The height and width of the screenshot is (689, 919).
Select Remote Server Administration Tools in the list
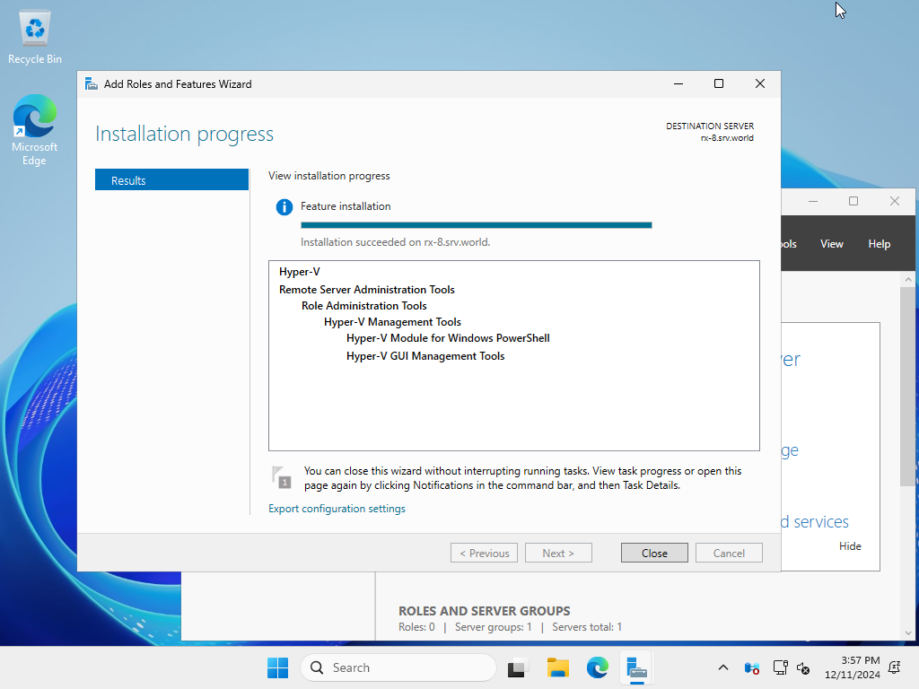point(367,290)
